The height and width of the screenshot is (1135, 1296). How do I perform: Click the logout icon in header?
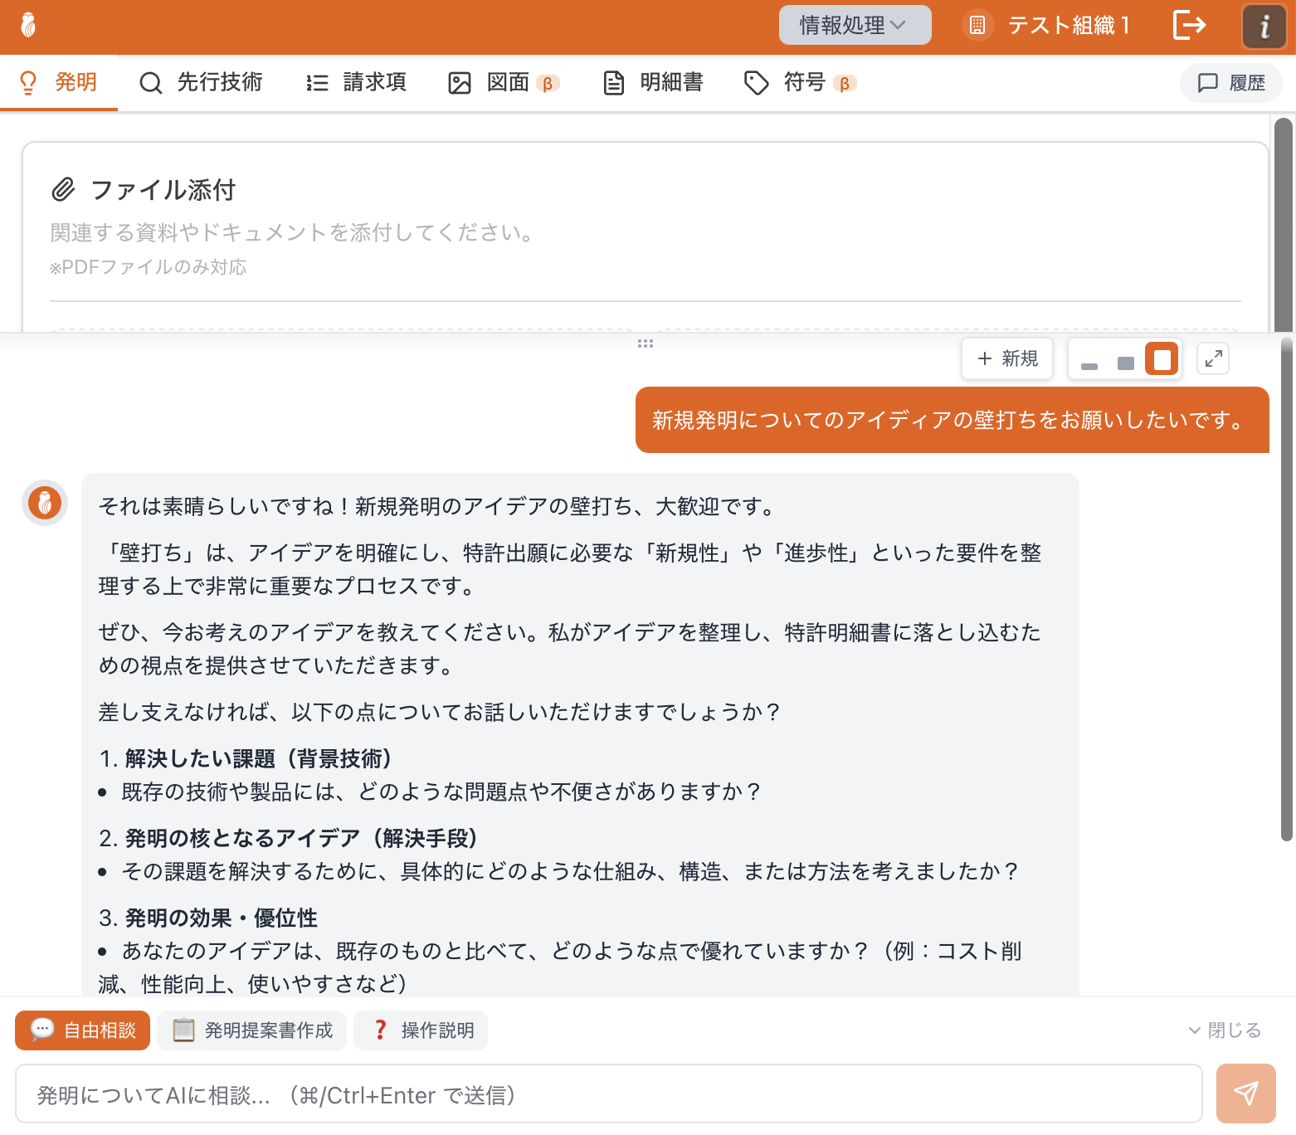(1189, 25)
